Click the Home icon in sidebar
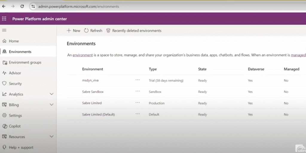The width and height of the screenshot is (306, 153). (x=4, y=41)
